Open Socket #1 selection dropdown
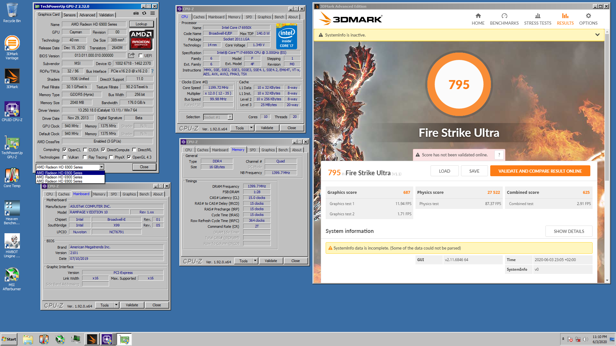Image resolution: width=616 pixels, height=346 pixels. (230, 117)
